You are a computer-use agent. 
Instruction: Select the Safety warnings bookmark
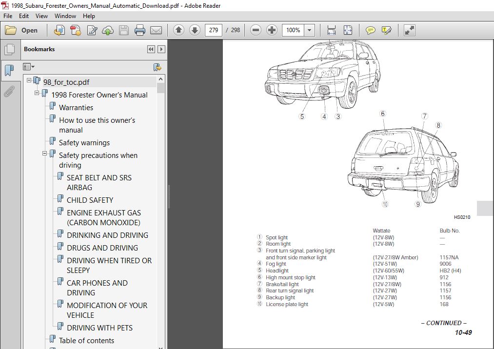coord(84,143)
